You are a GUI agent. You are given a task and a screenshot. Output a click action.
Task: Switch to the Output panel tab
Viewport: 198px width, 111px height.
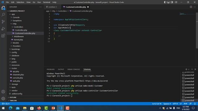[x=61, y=69]
